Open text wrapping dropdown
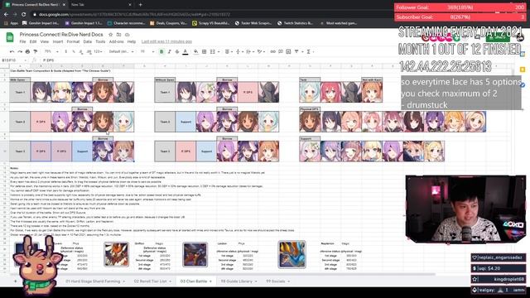Image resolution: width=530 pixels, height=298 pixels. 249,51
